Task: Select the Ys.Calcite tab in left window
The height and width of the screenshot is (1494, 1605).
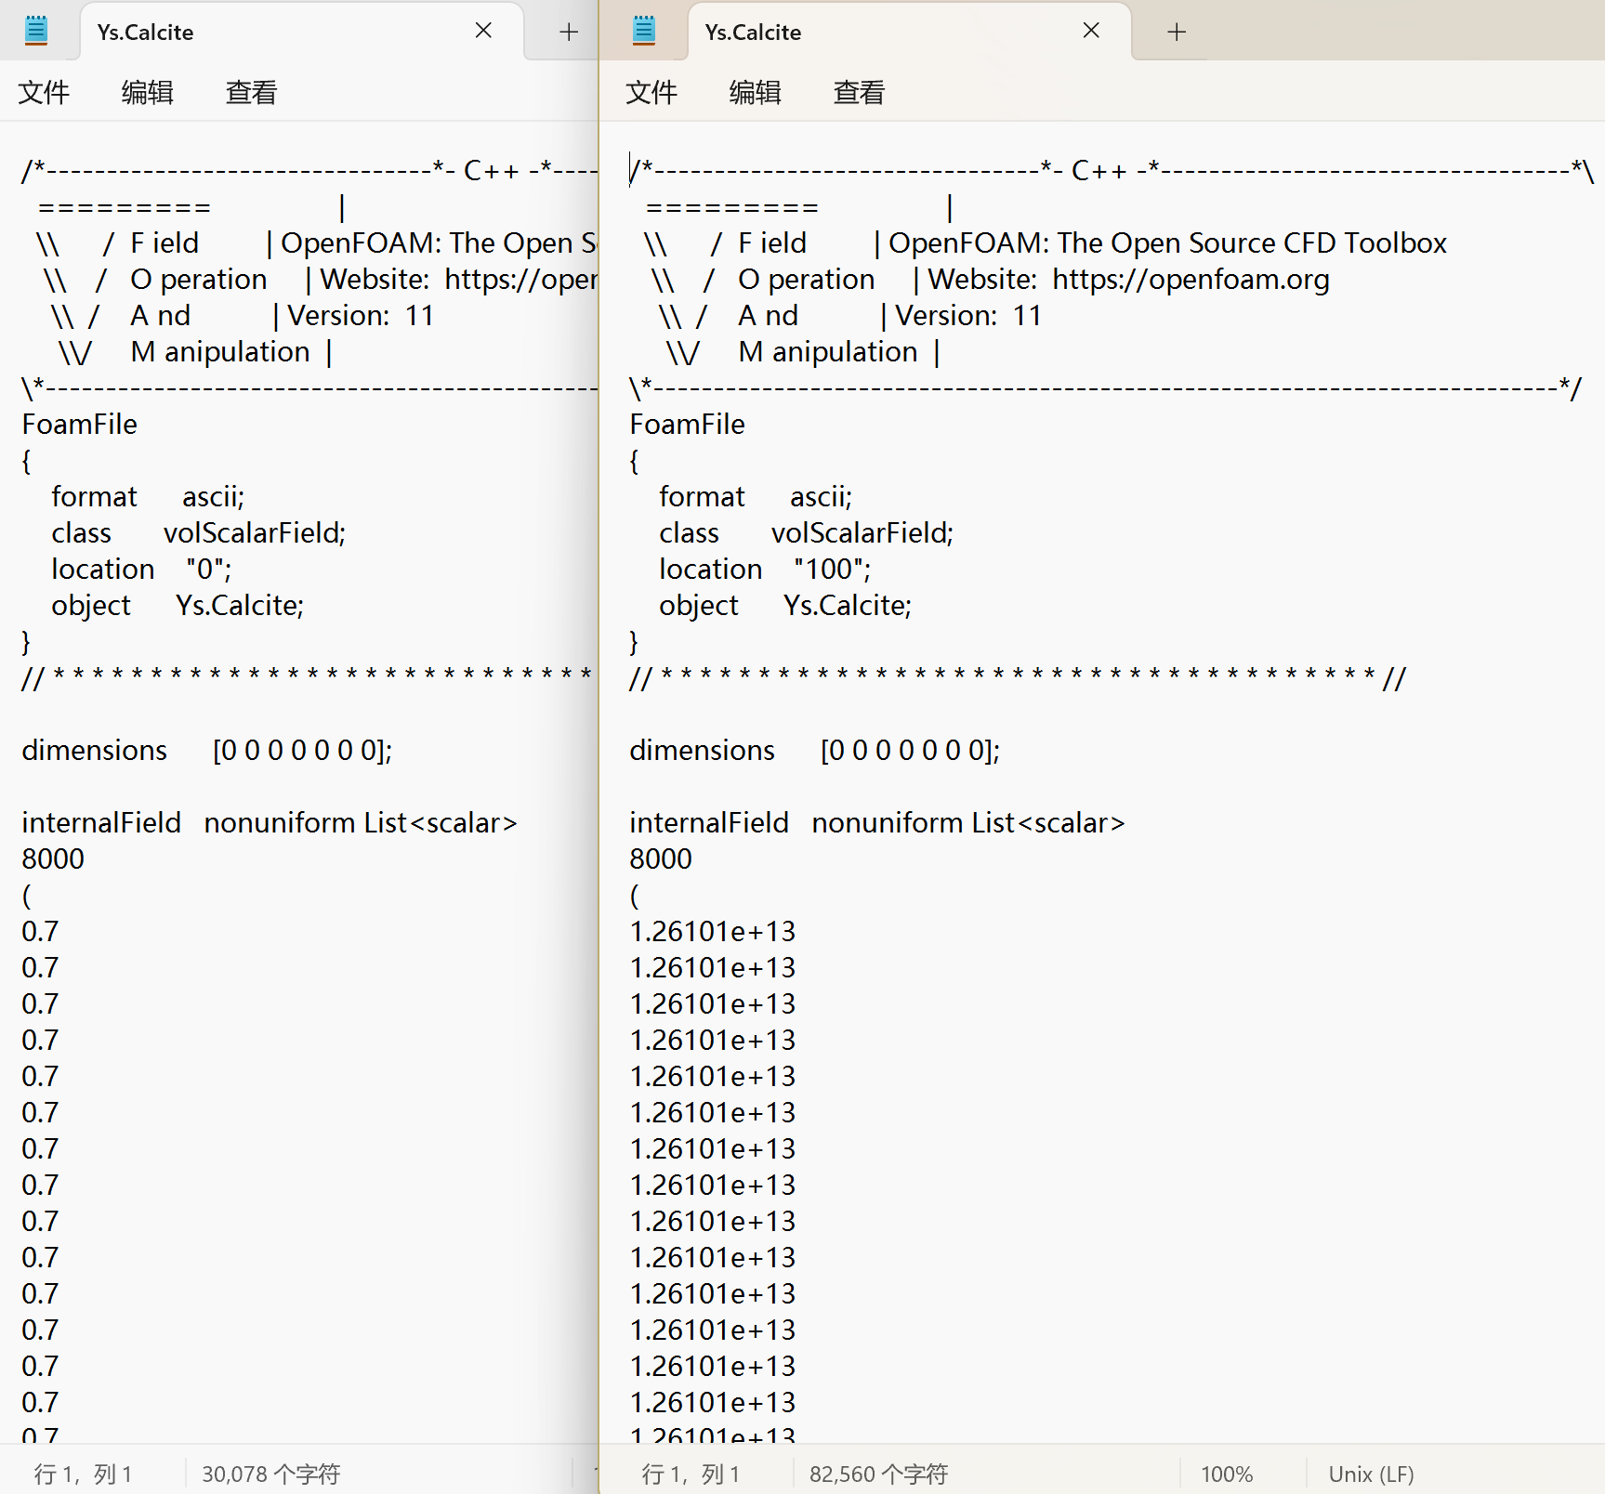Action: coord(260,33)
